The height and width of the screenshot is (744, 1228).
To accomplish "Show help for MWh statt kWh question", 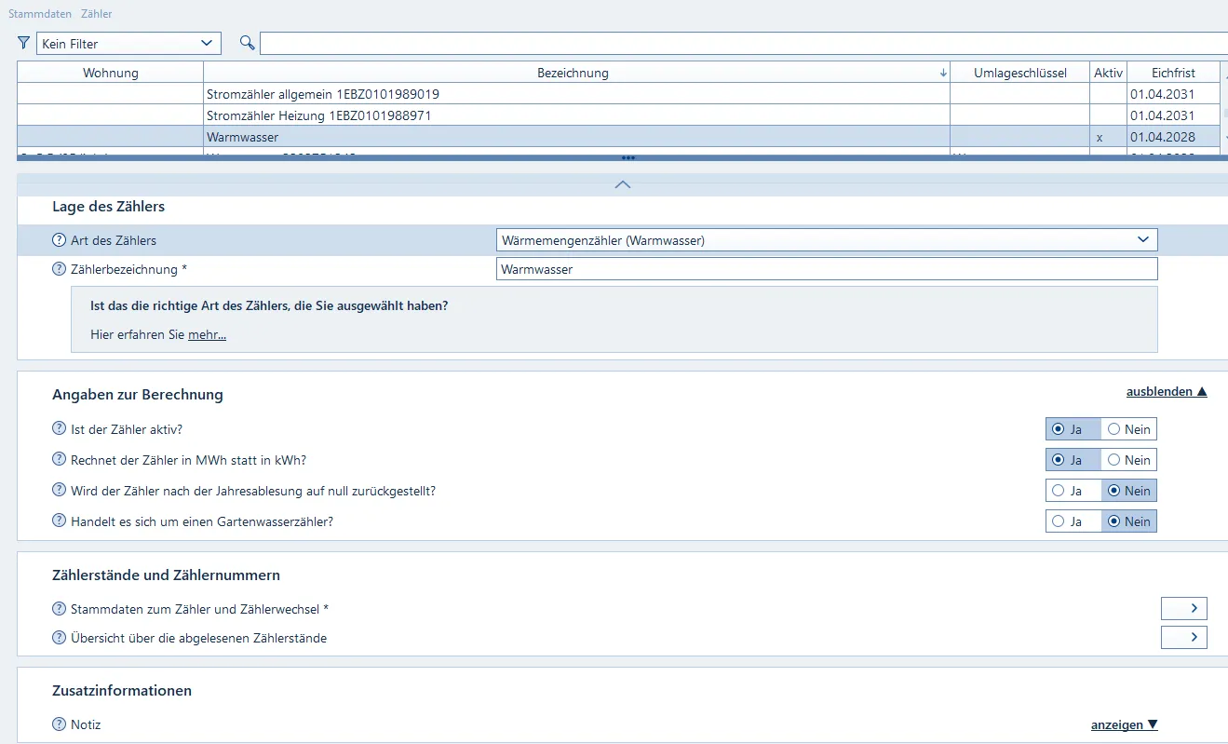I will (60, 460).
